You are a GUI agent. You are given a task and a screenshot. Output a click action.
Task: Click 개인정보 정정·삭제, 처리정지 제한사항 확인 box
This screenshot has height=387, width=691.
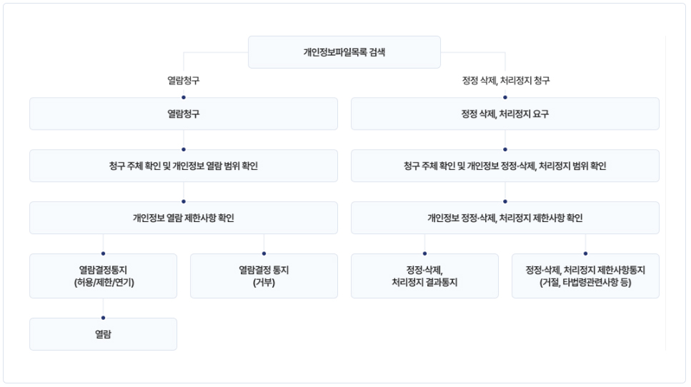(505, 218)
